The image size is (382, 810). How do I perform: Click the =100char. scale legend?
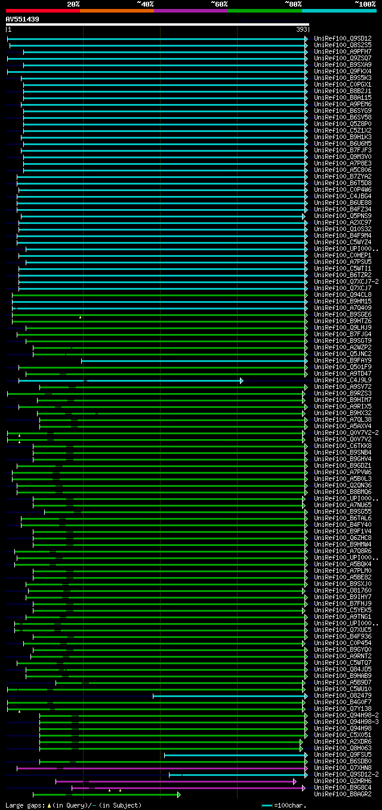click(x=285, y=805)
